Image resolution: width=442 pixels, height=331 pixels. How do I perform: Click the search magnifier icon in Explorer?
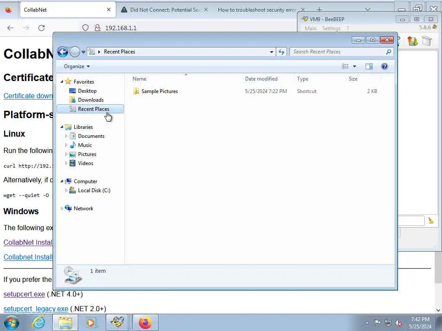[x=388, y=52]
